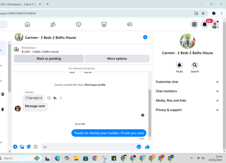Attach a photo using the image icon
The width and height of the screenshot is (226, 163).
[22, 147]
